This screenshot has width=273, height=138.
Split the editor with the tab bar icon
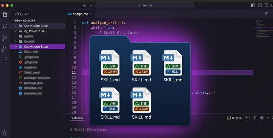click(x=266, y=14)
